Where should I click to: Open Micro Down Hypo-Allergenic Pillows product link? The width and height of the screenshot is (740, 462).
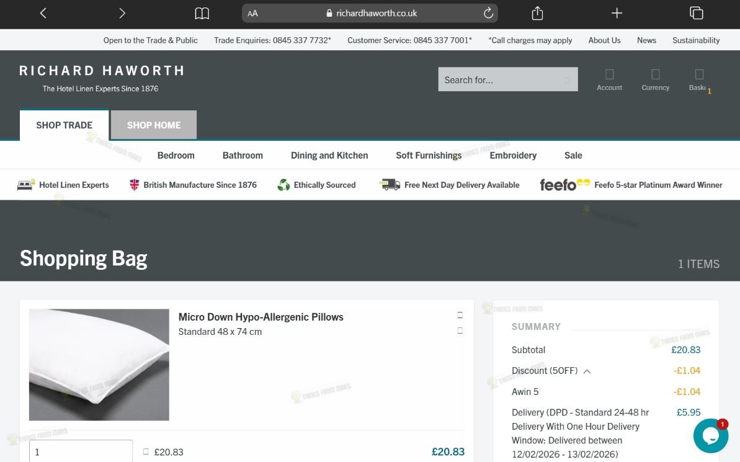point(261,317)
